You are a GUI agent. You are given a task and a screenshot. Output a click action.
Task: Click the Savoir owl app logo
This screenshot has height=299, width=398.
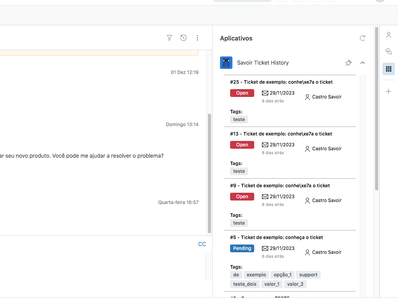226,63
